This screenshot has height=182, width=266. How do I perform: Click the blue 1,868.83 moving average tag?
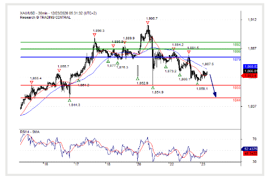click(250, 66)
